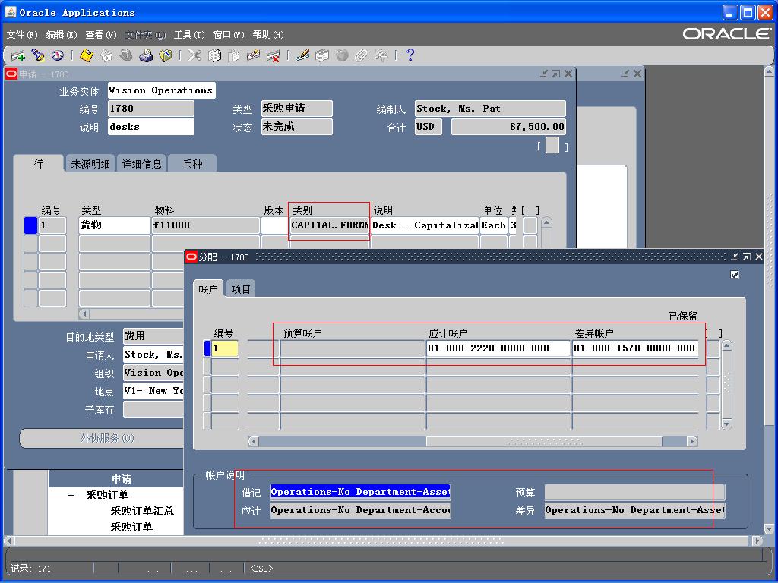Click down arrow of 分配 vertical scrollbar
The width and height of the screenshot is (778, 583).
click(x=727, y=424)
